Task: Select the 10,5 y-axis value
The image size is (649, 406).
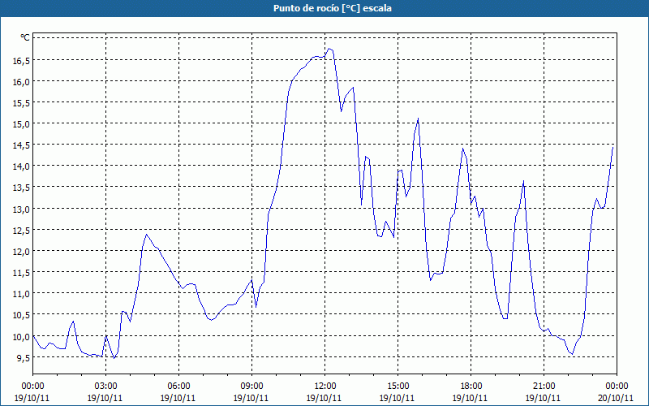Action: pyautogui.click(x=21, y=315)
